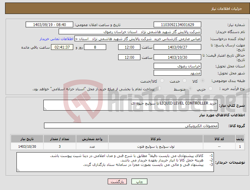
Task: Click the price validity date 1403/10/30 field
Action: (x=177, y=57)
